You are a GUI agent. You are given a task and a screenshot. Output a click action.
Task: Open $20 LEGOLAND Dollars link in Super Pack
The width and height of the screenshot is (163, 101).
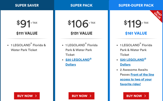coord(79,62)
